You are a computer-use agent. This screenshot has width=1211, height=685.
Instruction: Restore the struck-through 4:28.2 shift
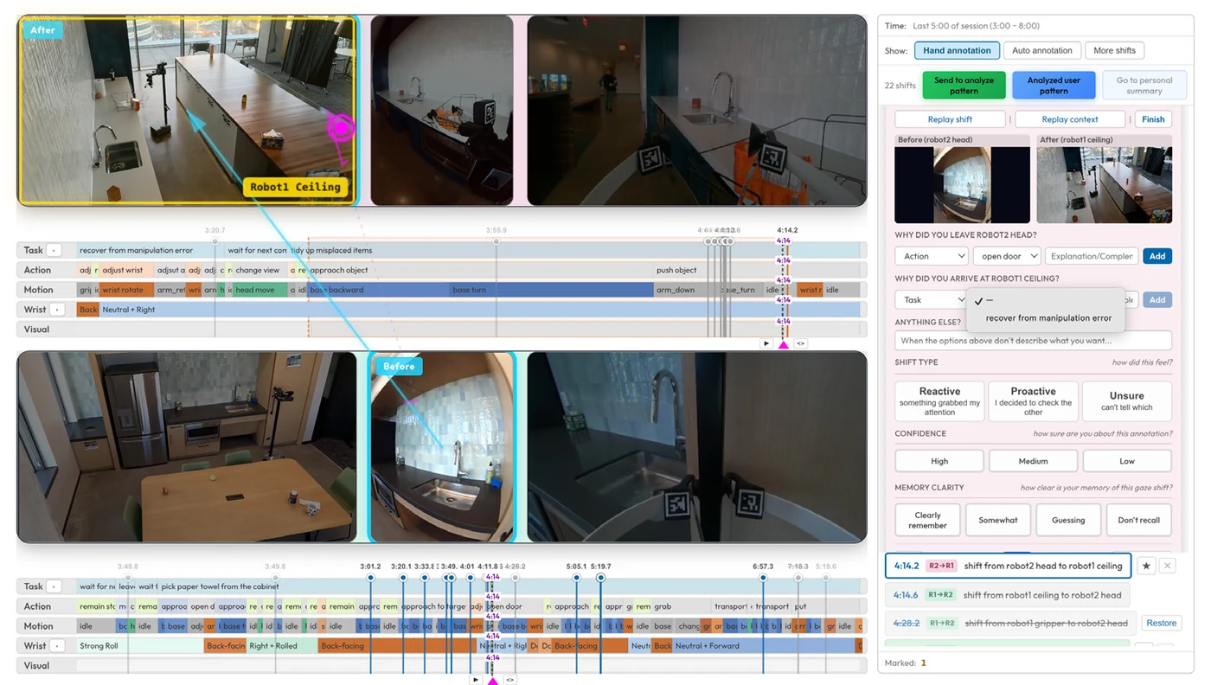(1161, 623)
